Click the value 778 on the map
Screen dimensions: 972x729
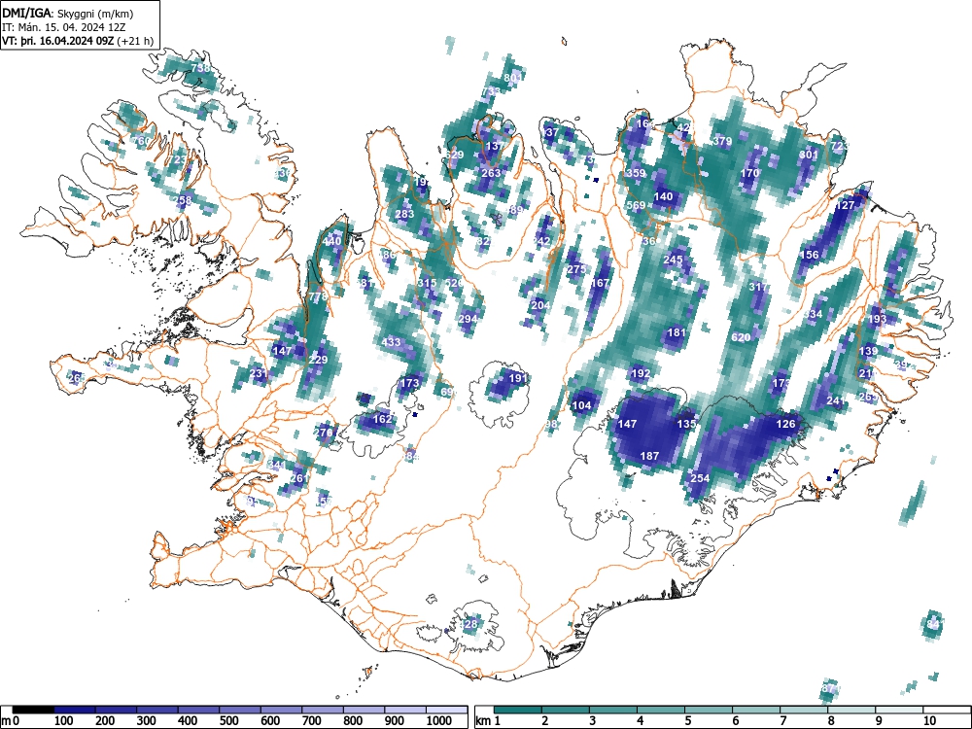click(x=318, y=296)
